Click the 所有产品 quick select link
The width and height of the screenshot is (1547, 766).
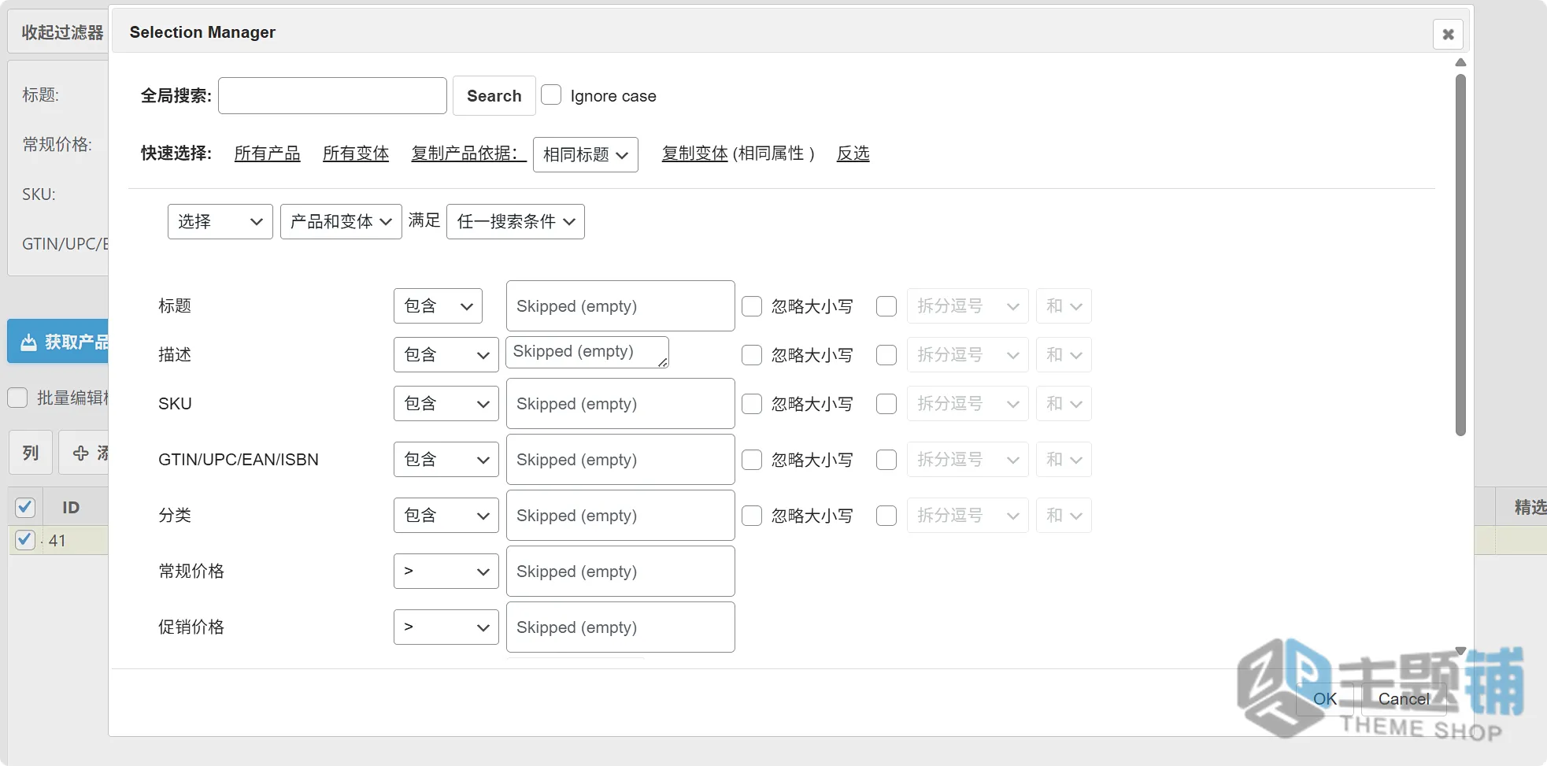[267, 154]
